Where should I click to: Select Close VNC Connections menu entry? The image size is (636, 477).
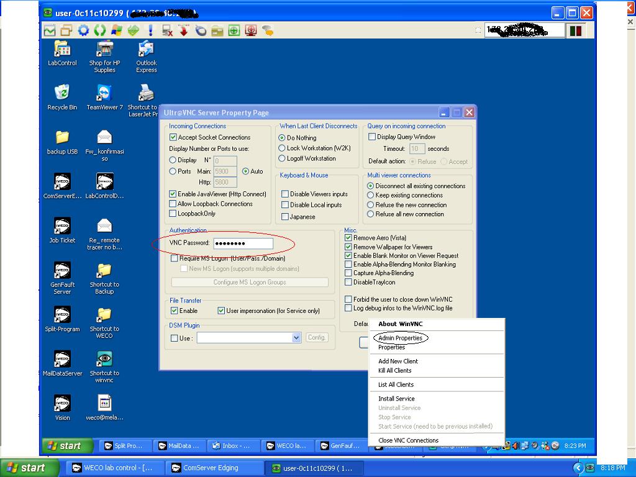pos(409,440)
